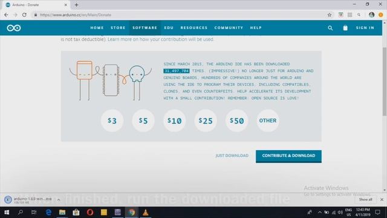Open the volume speaker tray icon
The height and width of the screenshot is (218, 387).
pyautogui.click(x=340, y=213)
